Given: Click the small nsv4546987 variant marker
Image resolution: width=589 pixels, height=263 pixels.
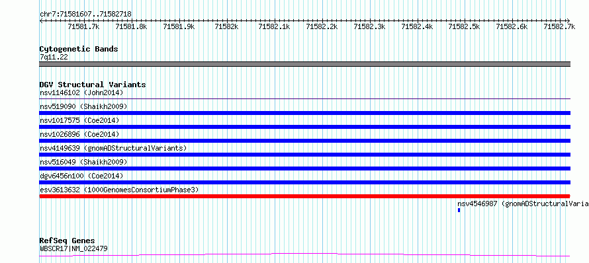Looking at the screenshot, I should (459, 211).
